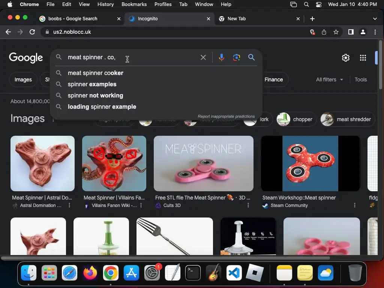
Task: Open the Steam Workshop red spinner thumbnail
Action: pyautogui.click(x=310, y=163)
